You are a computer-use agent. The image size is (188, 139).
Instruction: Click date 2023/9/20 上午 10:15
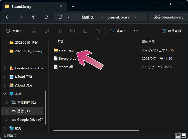pos(158,50)
